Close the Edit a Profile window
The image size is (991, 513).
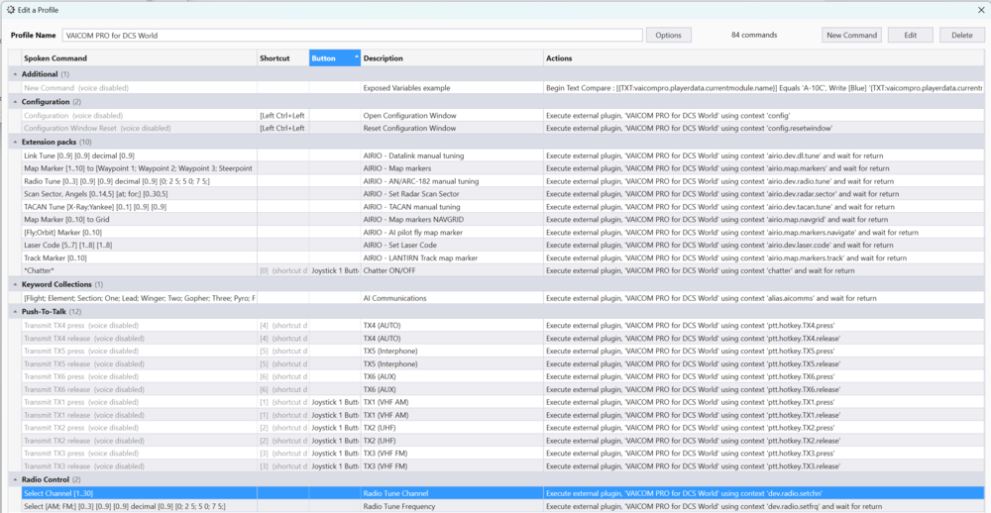click(981, 10)
